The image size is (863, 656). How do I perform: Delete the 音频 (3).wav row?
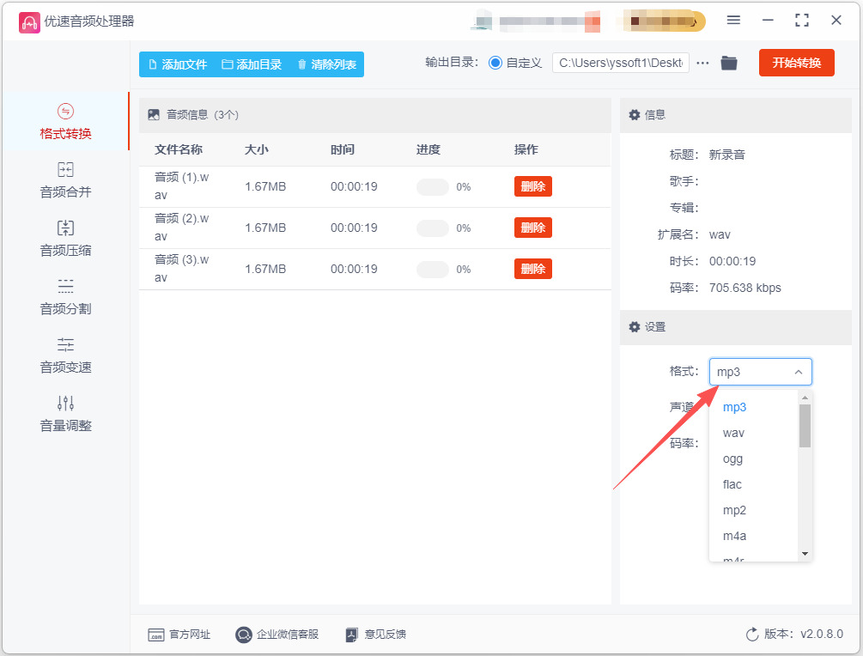(532, 269)
